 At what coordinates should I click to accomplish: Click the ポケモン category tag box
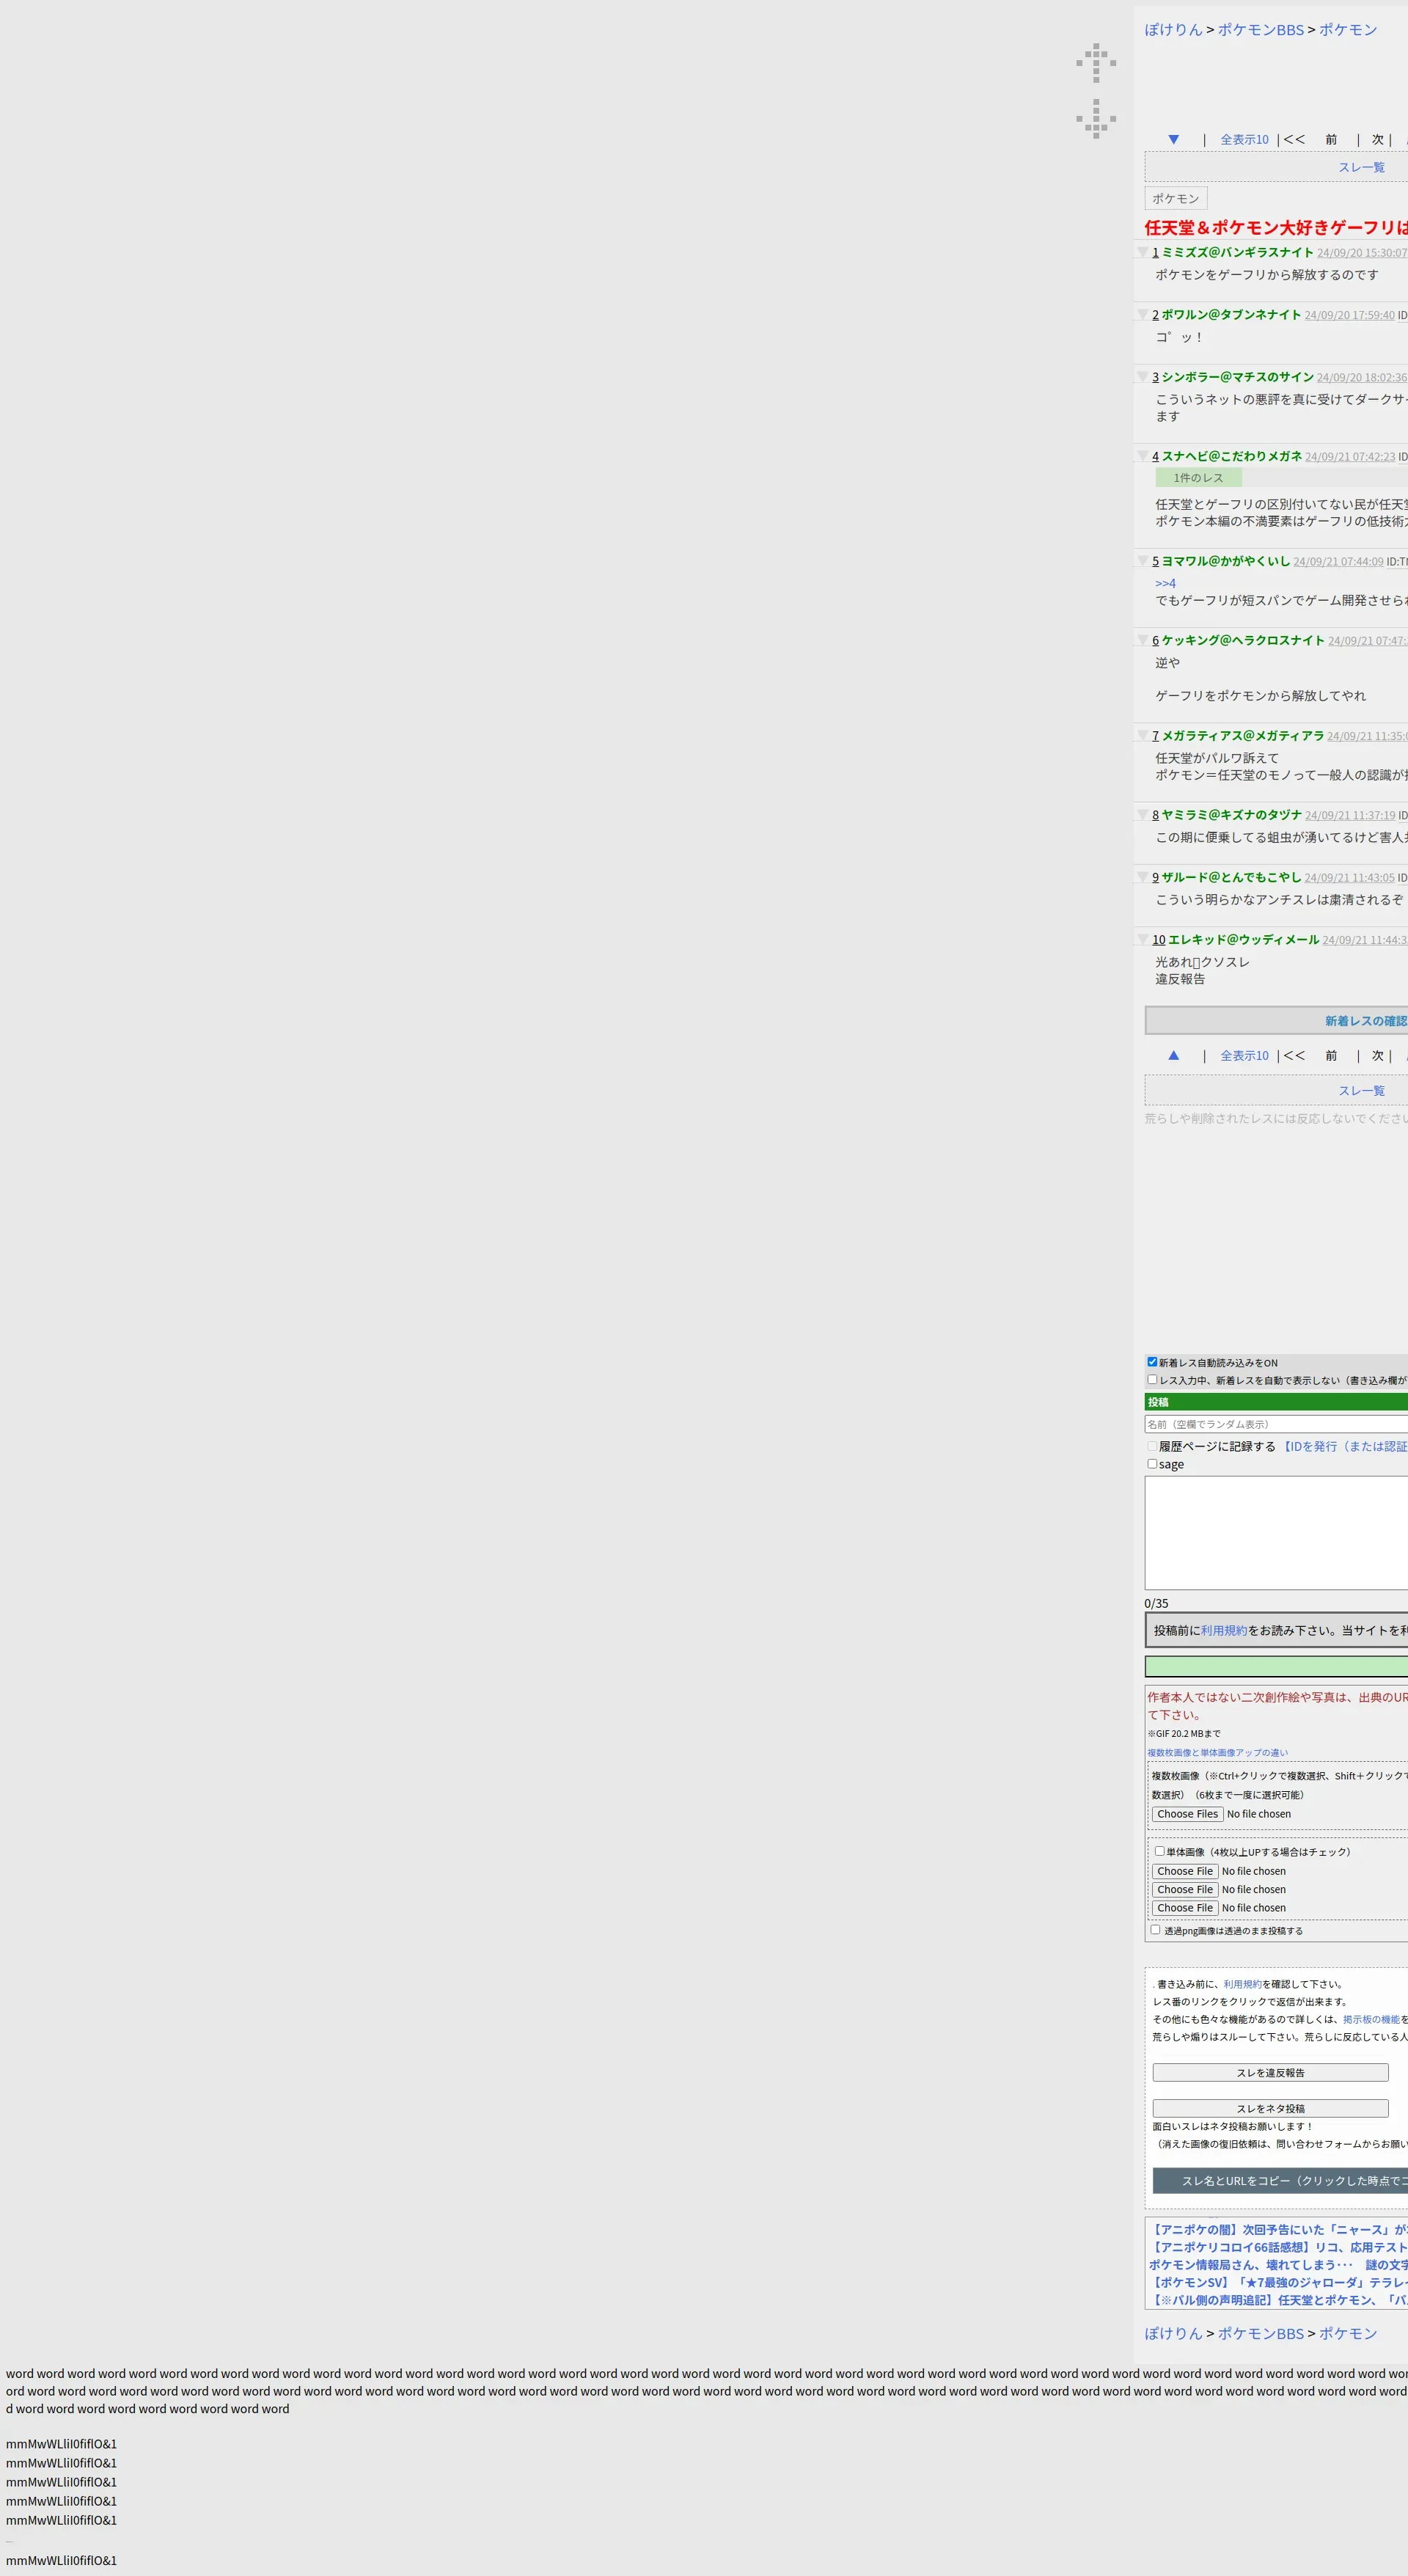pyautogui.click(x=1176, y=199)
